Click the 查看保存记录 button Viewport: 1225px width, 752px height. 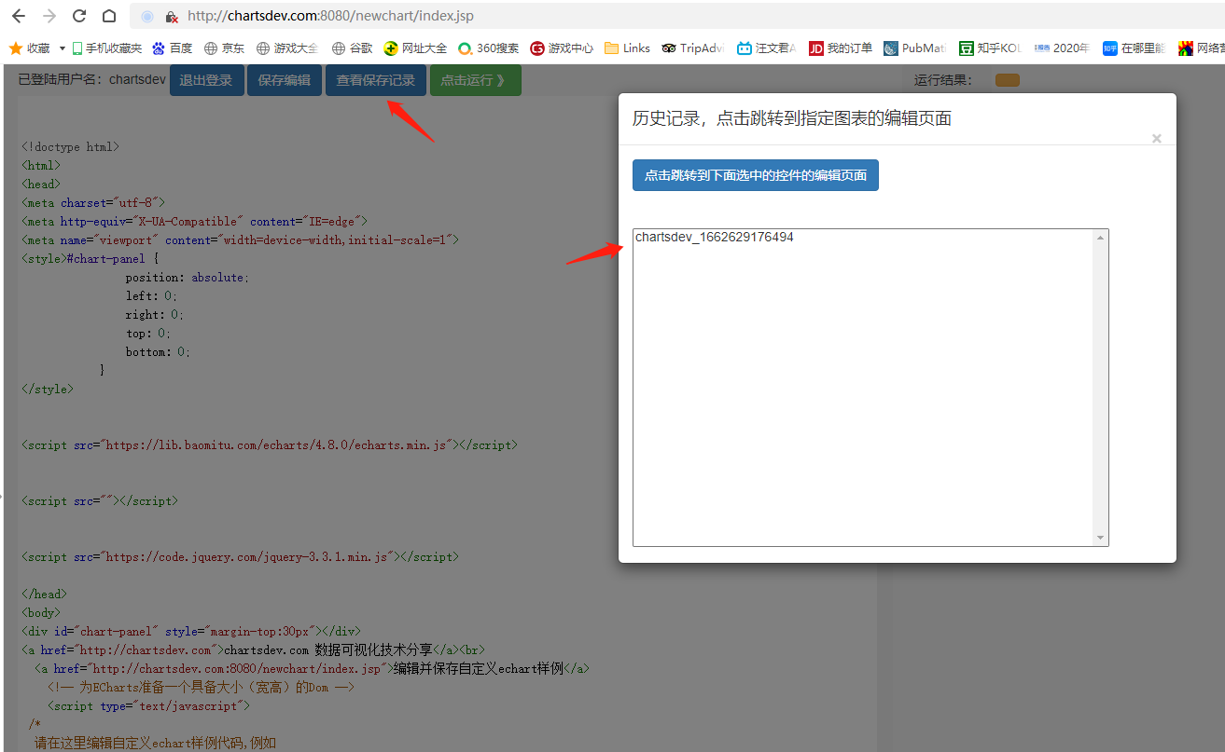376,80
